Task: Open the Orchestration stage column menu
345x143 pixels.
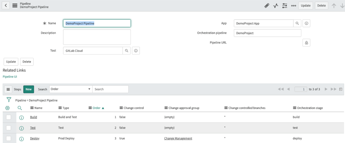Action: tap(295, 108)
